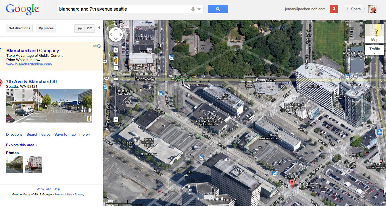Toggle the 45° view square button
The image size is (386, 206).
point(116,50)
